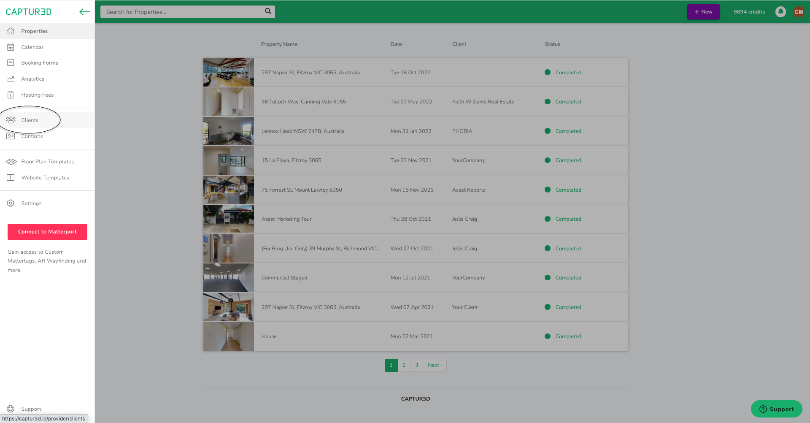Open thumbnail of Asset Marketing Tour
Viewport: 810px width, 423px height.
point(229,219)
